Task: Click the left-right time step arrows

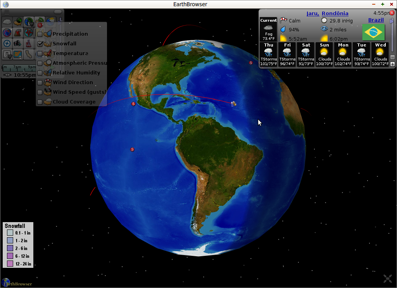Action: [7, 75]
